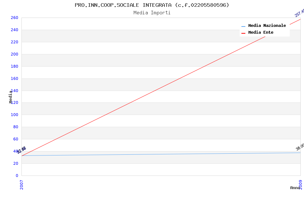Click the 60 y-axis tick label
This screenshot has height=197, width=304.
pyautogui.click(x=15, y=139)
